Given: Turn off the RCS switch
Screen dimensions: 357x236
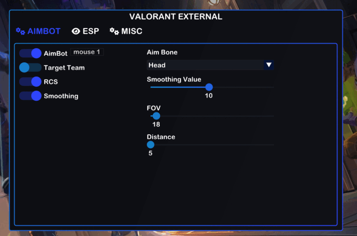Looking at the screenshot, I should pyautogui.click(x=30, y=82).
